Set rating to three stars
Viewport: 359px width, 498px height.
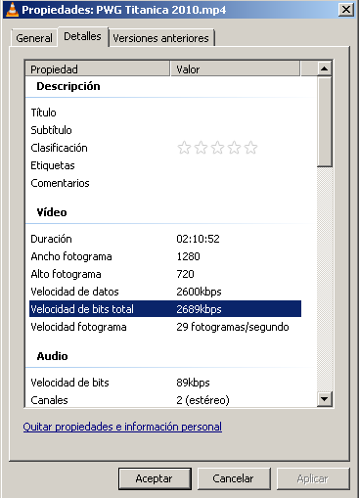217,148
